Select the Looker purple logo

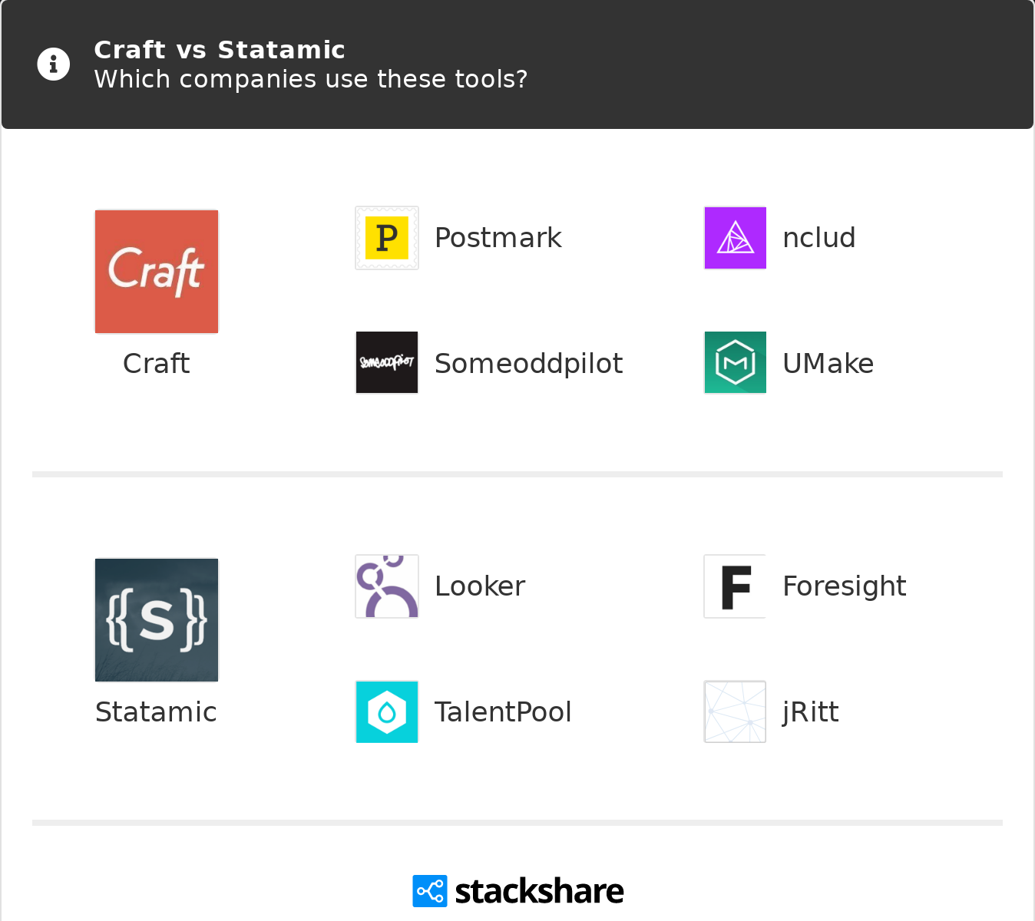pos(386,586)
